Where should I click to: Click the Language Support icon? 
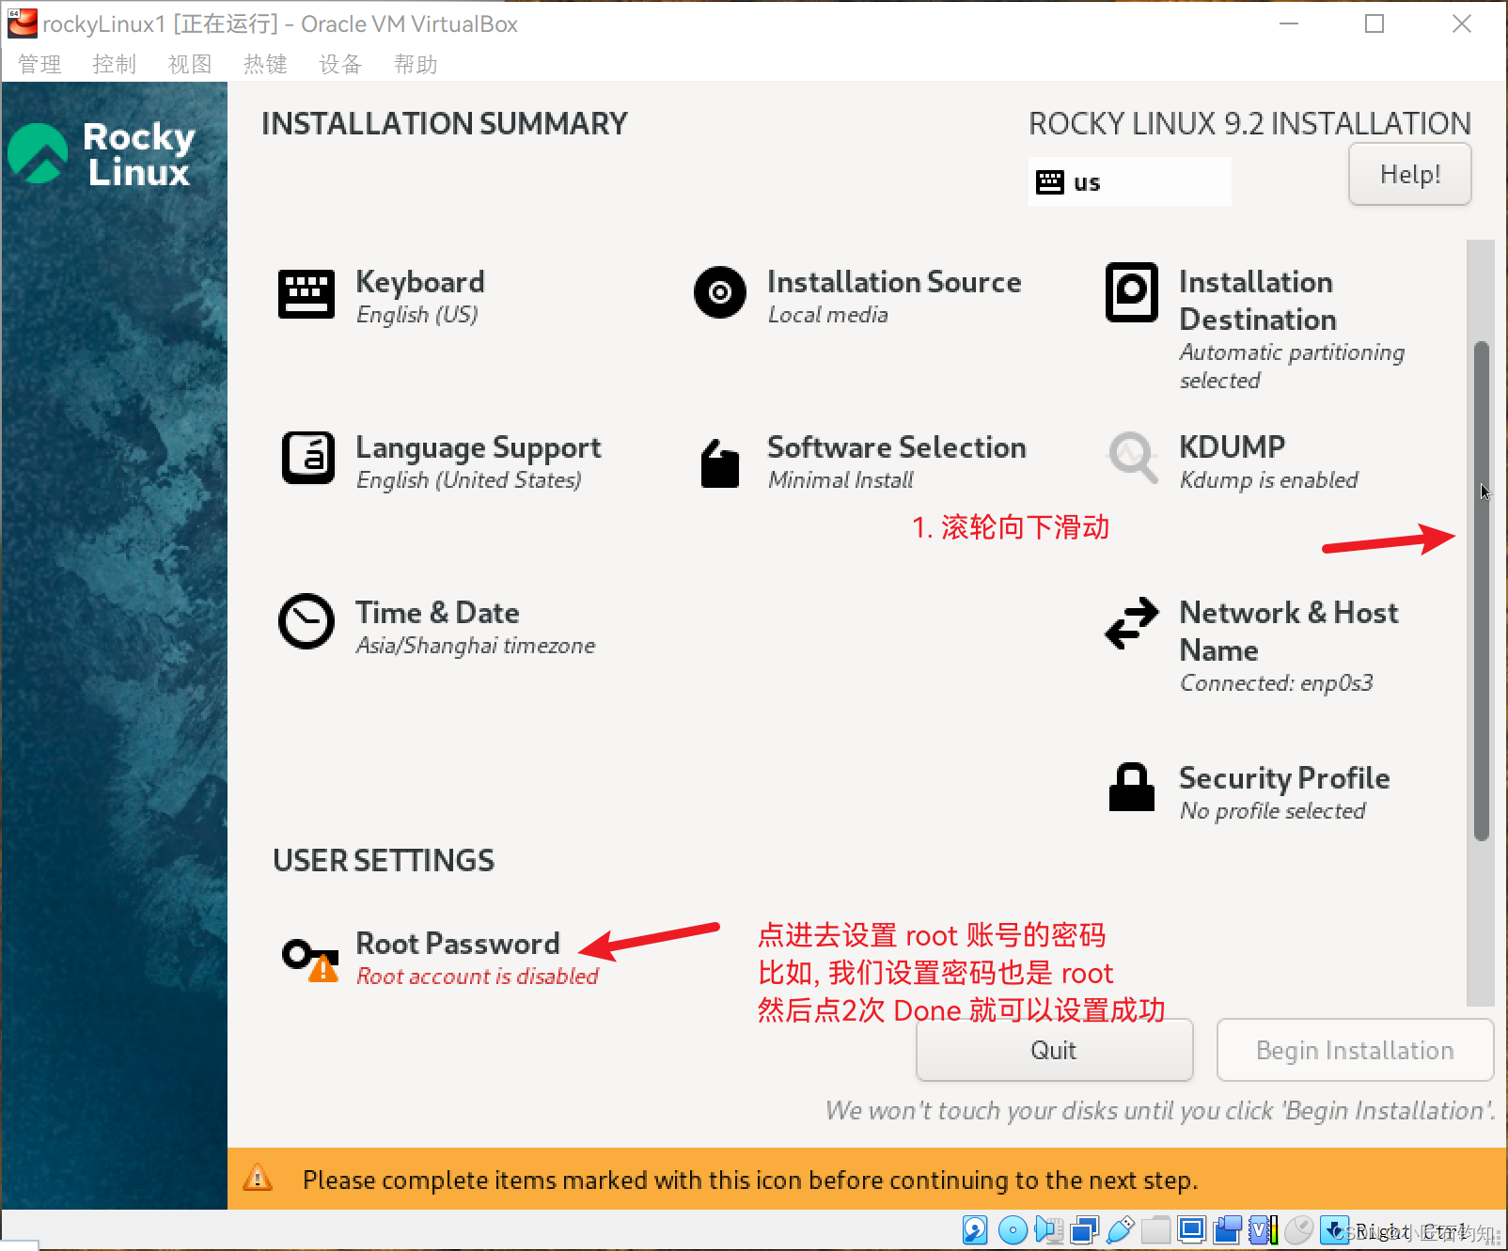point(308,458)
